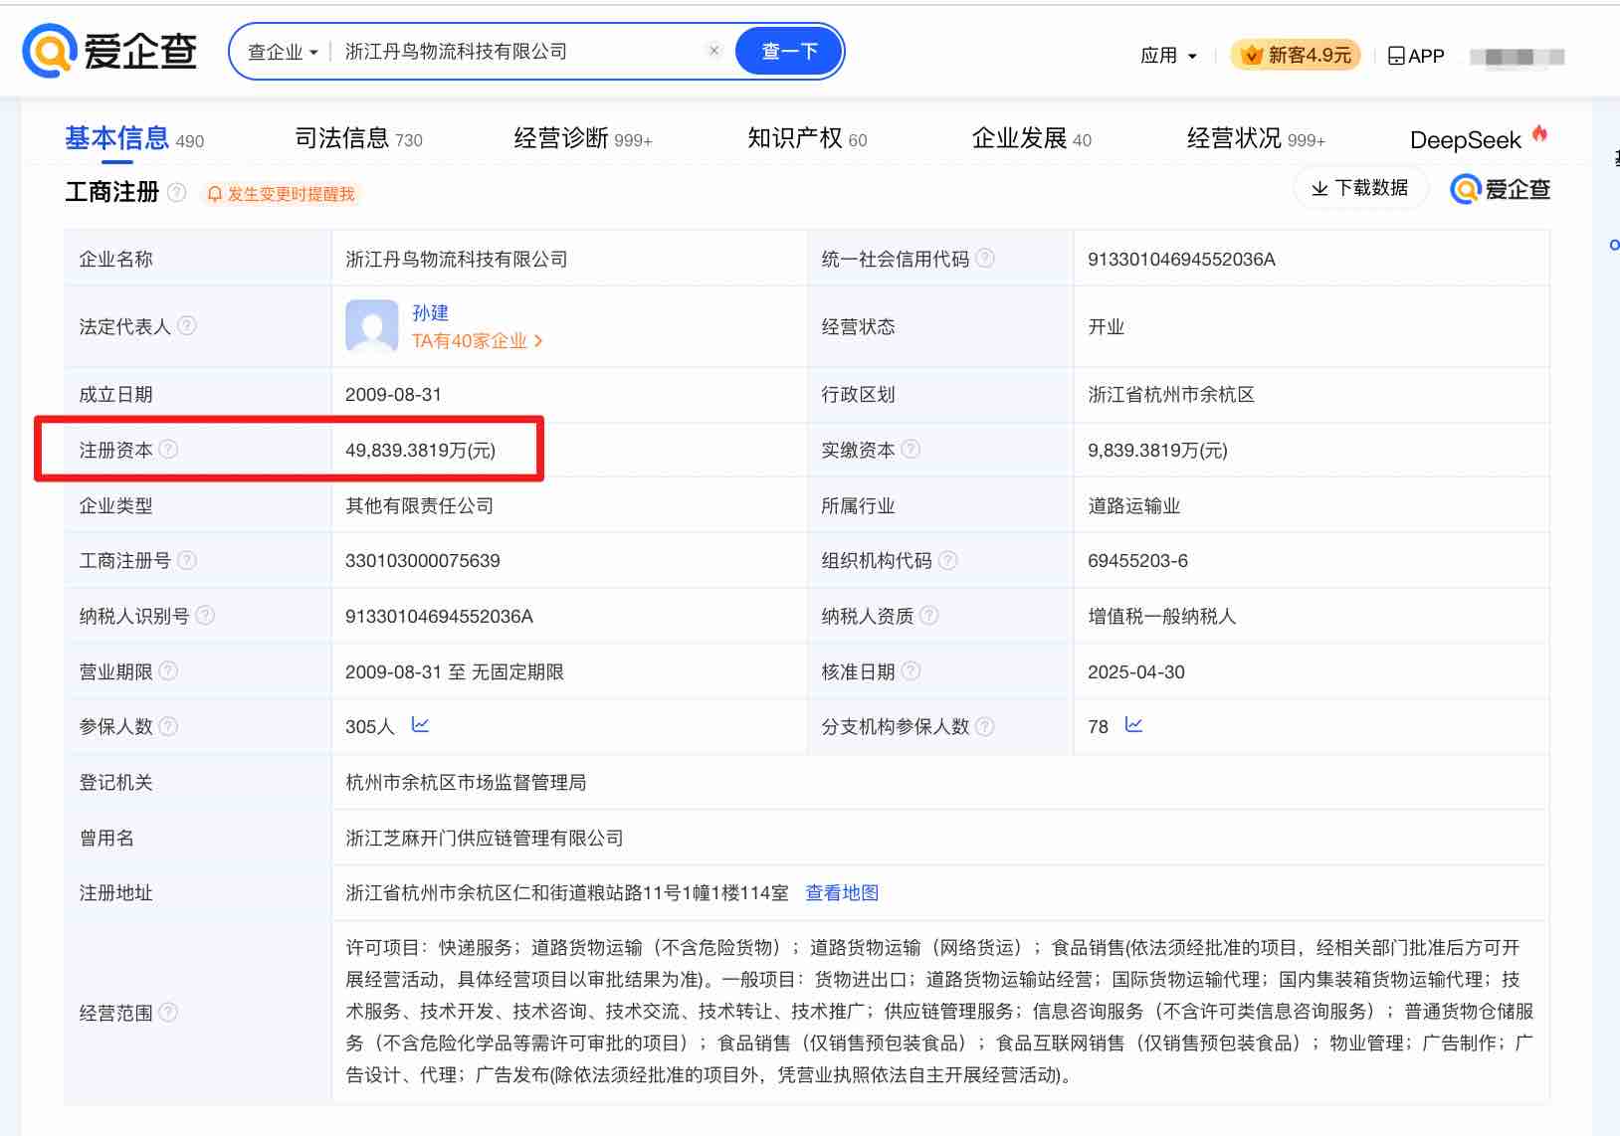Click the help icon next to 参保人数
The width and height of the screenshot is (1620, 1136).
(x=169, y=726)
